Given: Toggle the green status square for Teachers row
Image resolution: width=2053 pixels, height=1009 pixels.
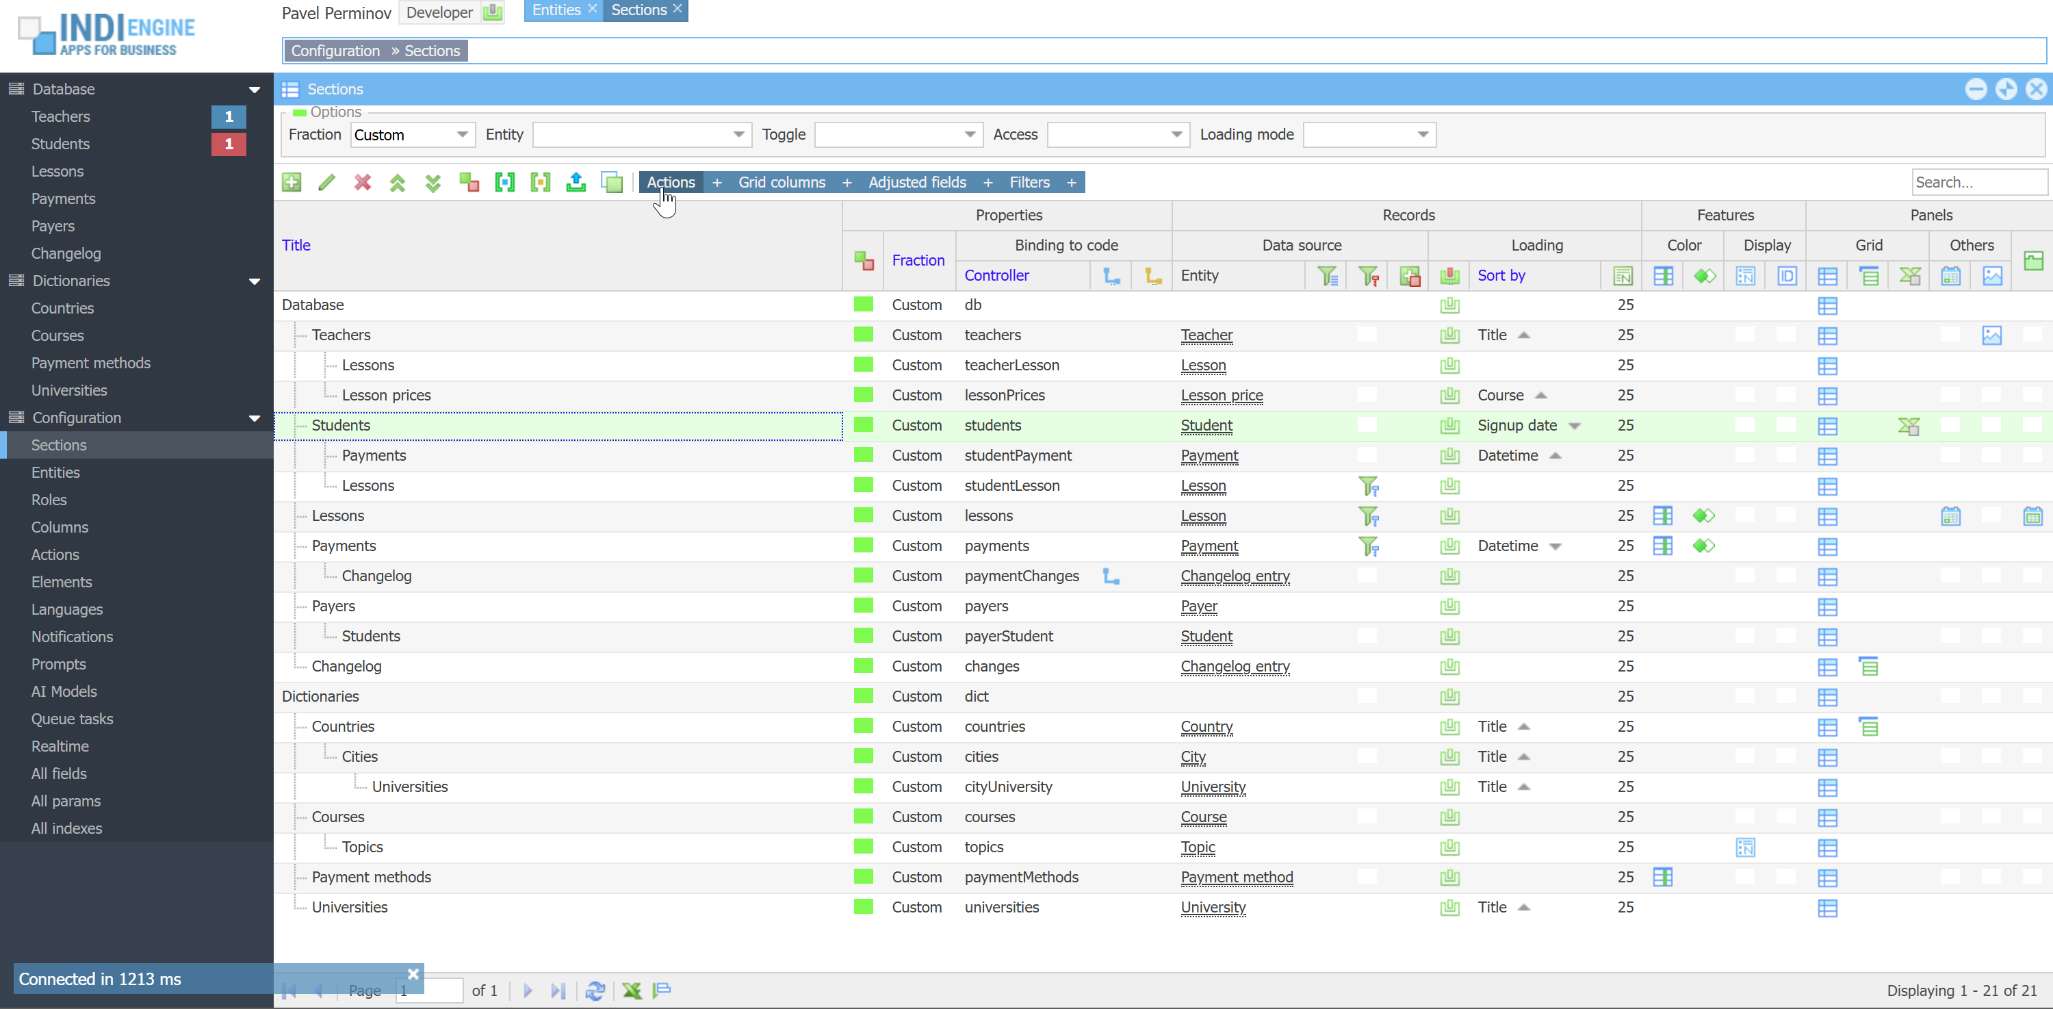Looking at the screenshot, I should (x=863, y=335).
